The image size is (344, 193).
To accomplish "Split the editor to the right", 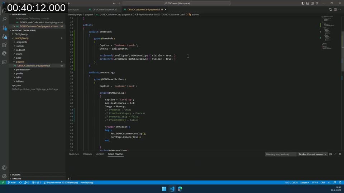I will (x=335, y=9).
